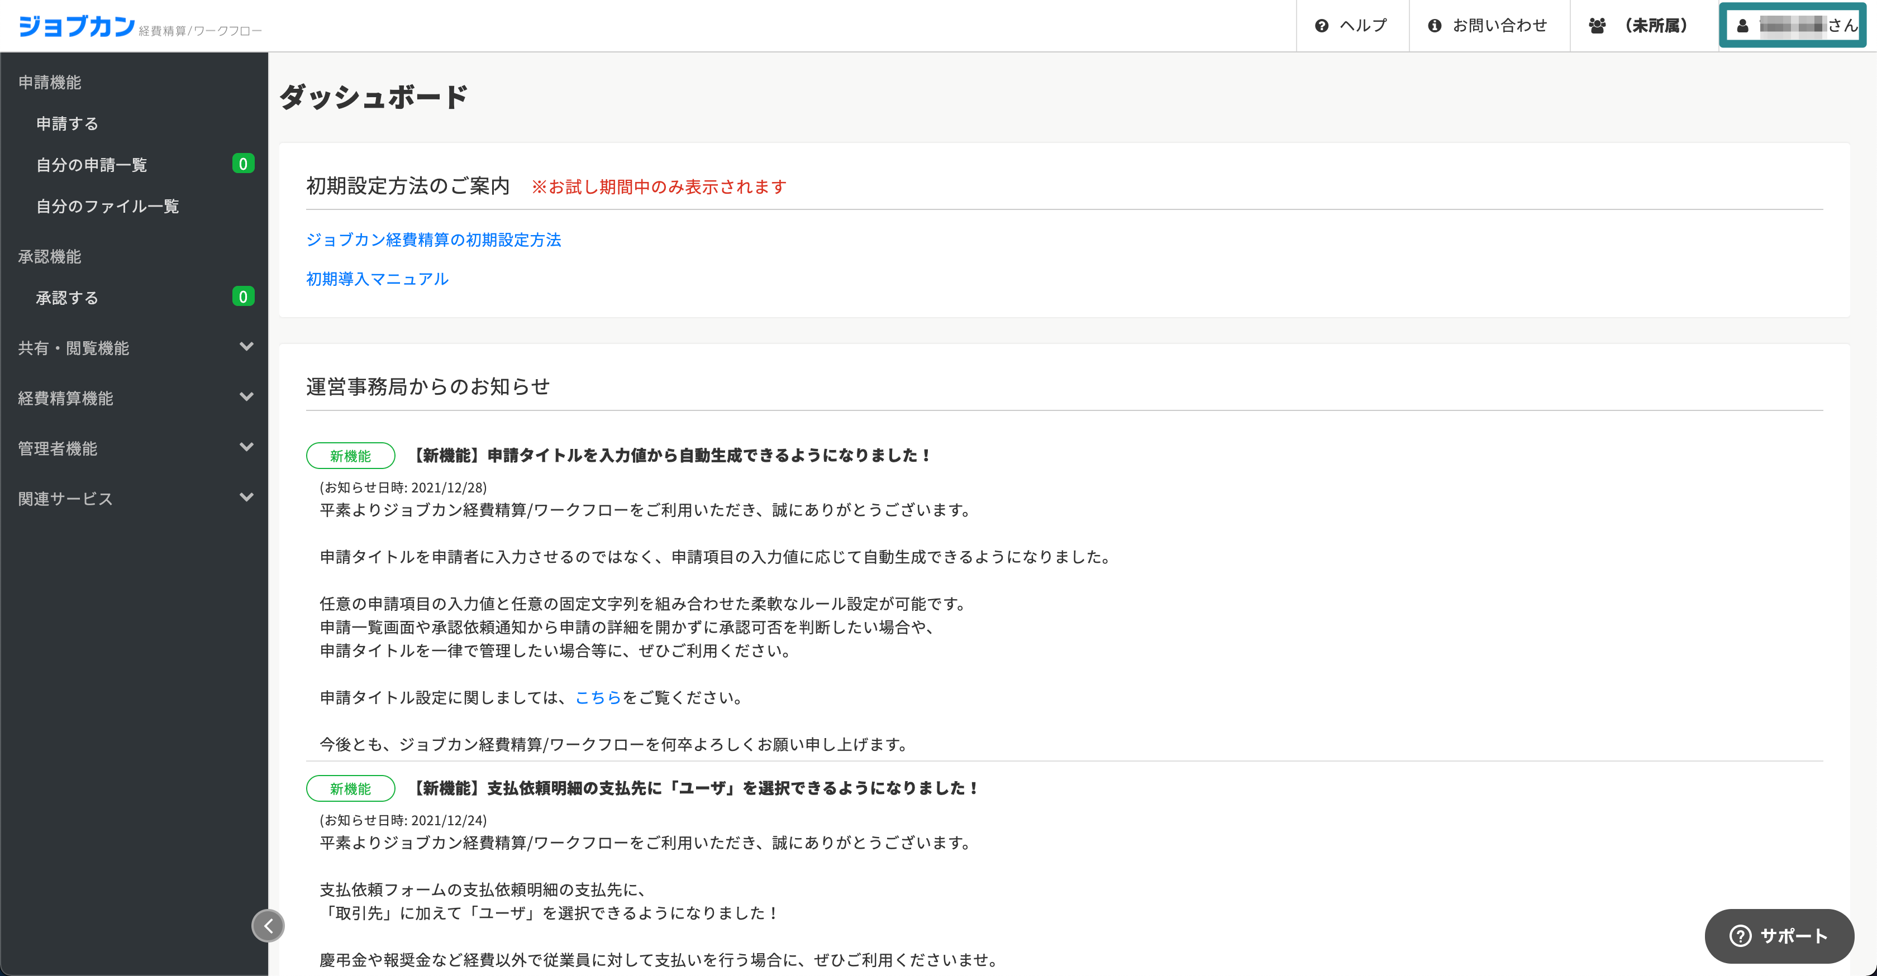Click the 関連サービス label
The height and width of the screenshot is (976, 1877).
pyautogui.click(x=65, y=498)
